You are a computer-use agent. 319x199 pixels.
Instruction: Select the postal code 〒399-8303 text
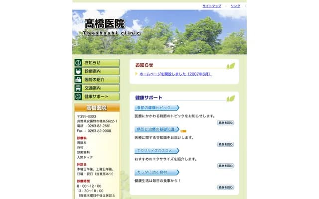pos(86,116)
